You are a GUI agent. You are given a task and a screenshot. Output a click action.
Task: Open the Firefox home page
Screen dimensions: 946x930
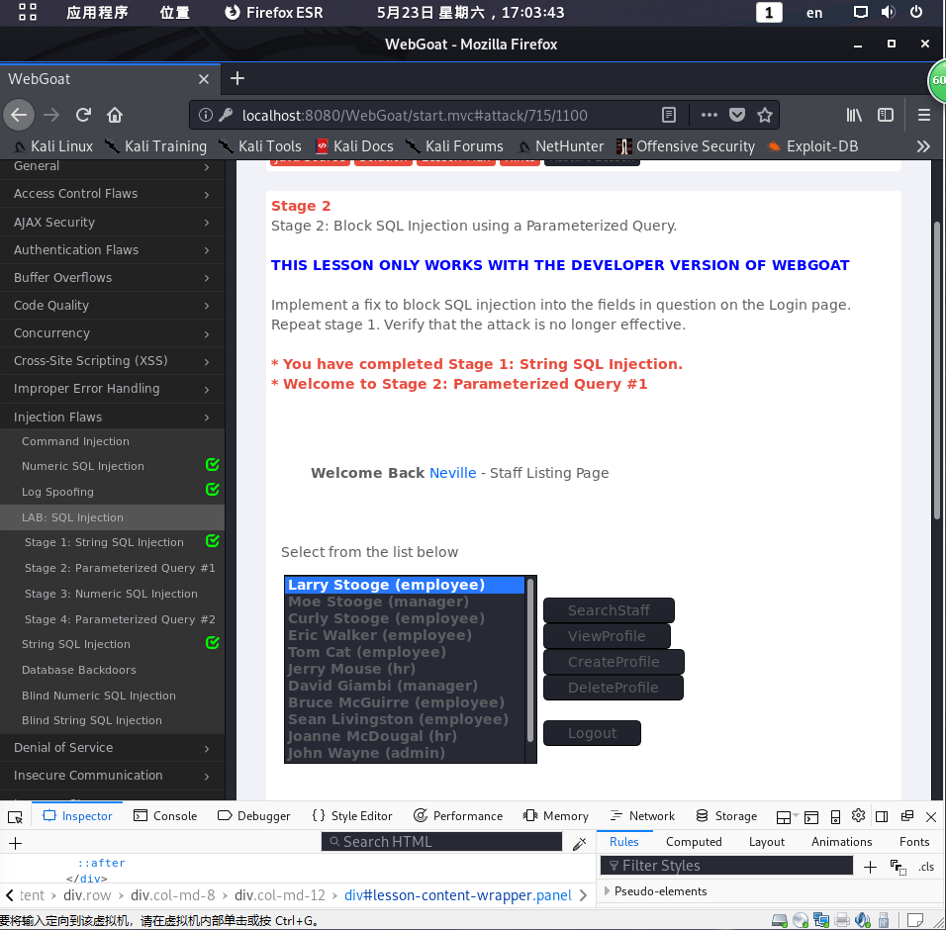click(115, 115)
